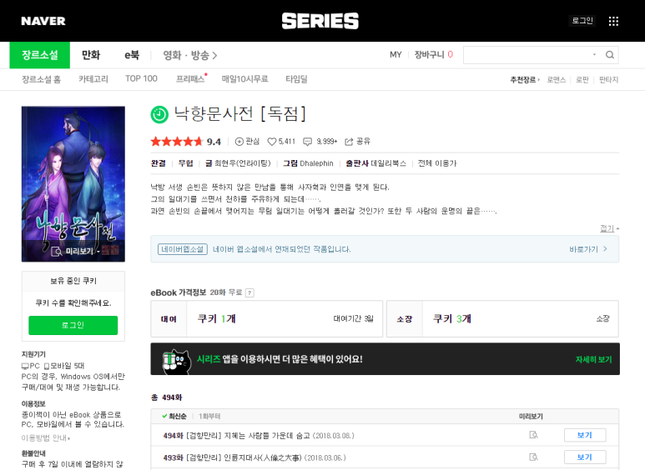The image size is (645, 470).
Task: Click 무협 genre label
Action: pos(185,163)
